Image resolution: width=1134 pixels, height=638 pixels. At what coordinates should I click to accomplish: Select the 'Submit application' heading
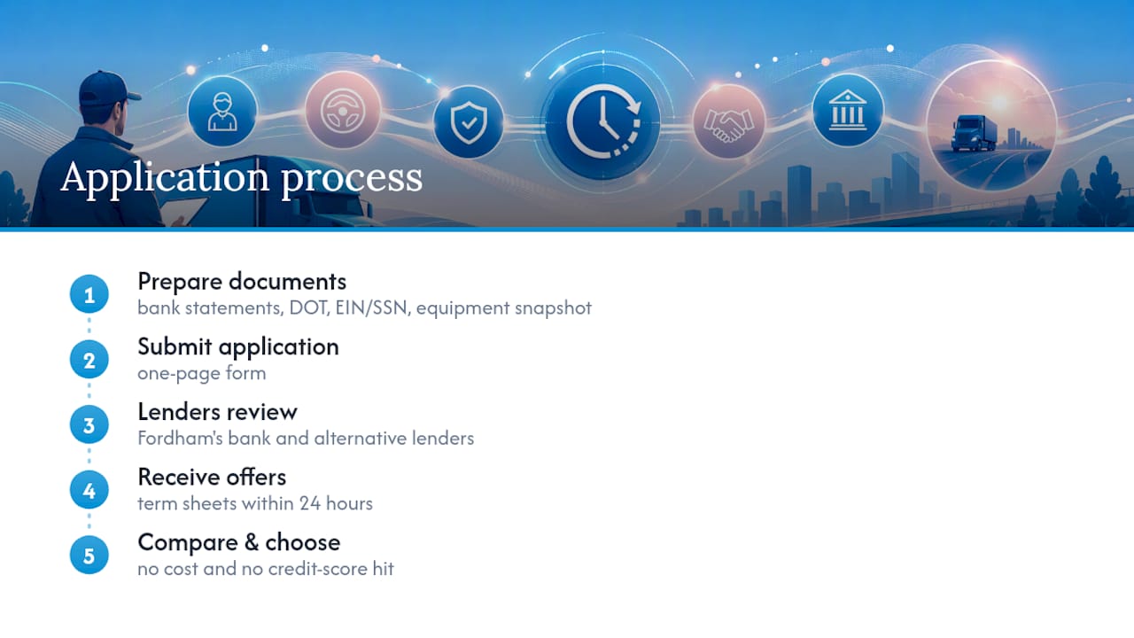click(x=238, y=346)
